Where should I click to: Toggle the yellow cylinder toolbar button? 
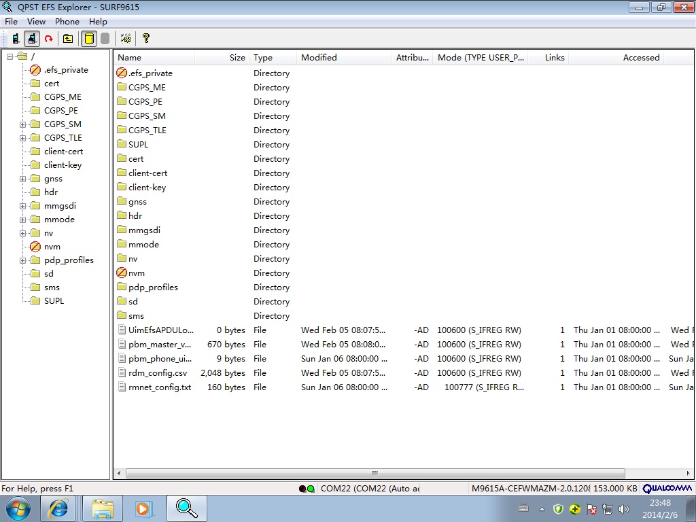point(89,39)
